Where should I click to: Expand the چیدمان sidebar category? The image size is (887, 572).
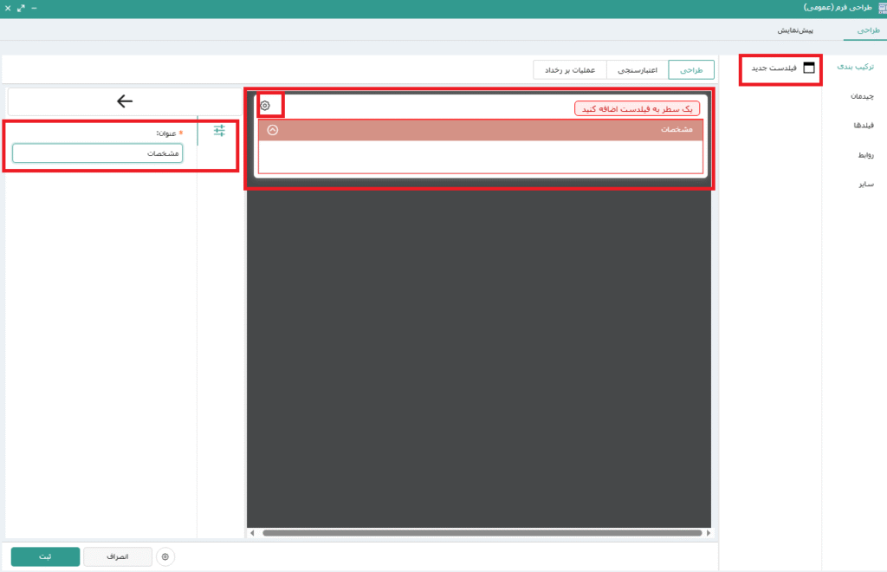coord(860,97)
